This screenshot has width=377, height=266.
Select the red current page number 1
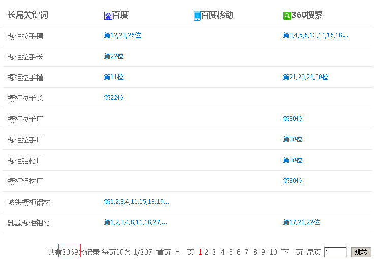coord(200,252)
